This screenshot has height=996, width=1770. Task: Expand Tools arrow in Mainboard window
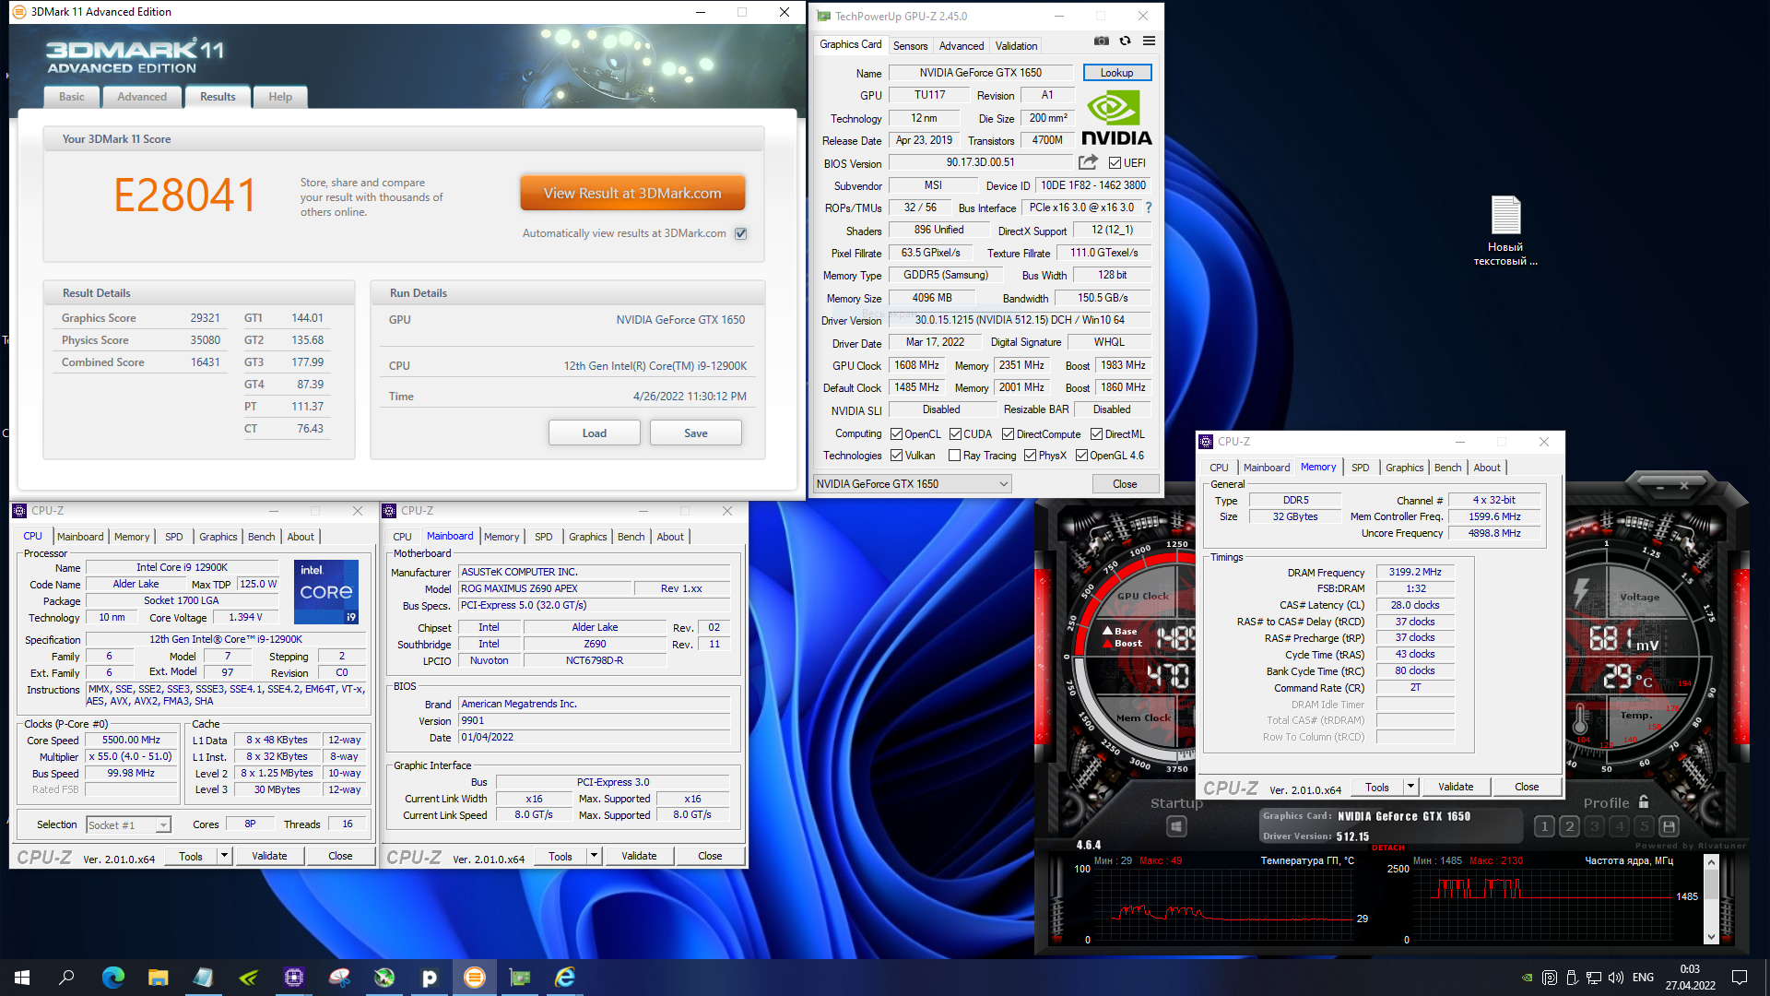coord(594,856)
